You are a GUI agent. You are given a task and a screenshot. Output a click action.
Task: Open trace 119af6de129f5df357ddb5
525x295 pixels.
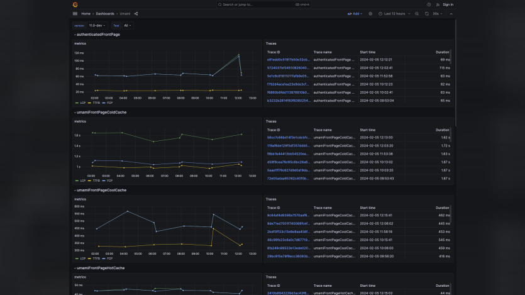pyautogui.click(x=289, y=146)
